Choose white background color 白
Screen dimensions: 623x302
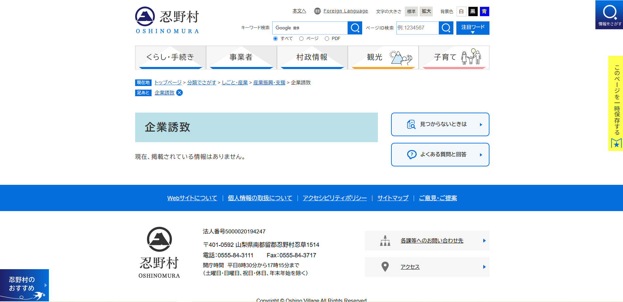pyautogui.click(x=461, y=11)
